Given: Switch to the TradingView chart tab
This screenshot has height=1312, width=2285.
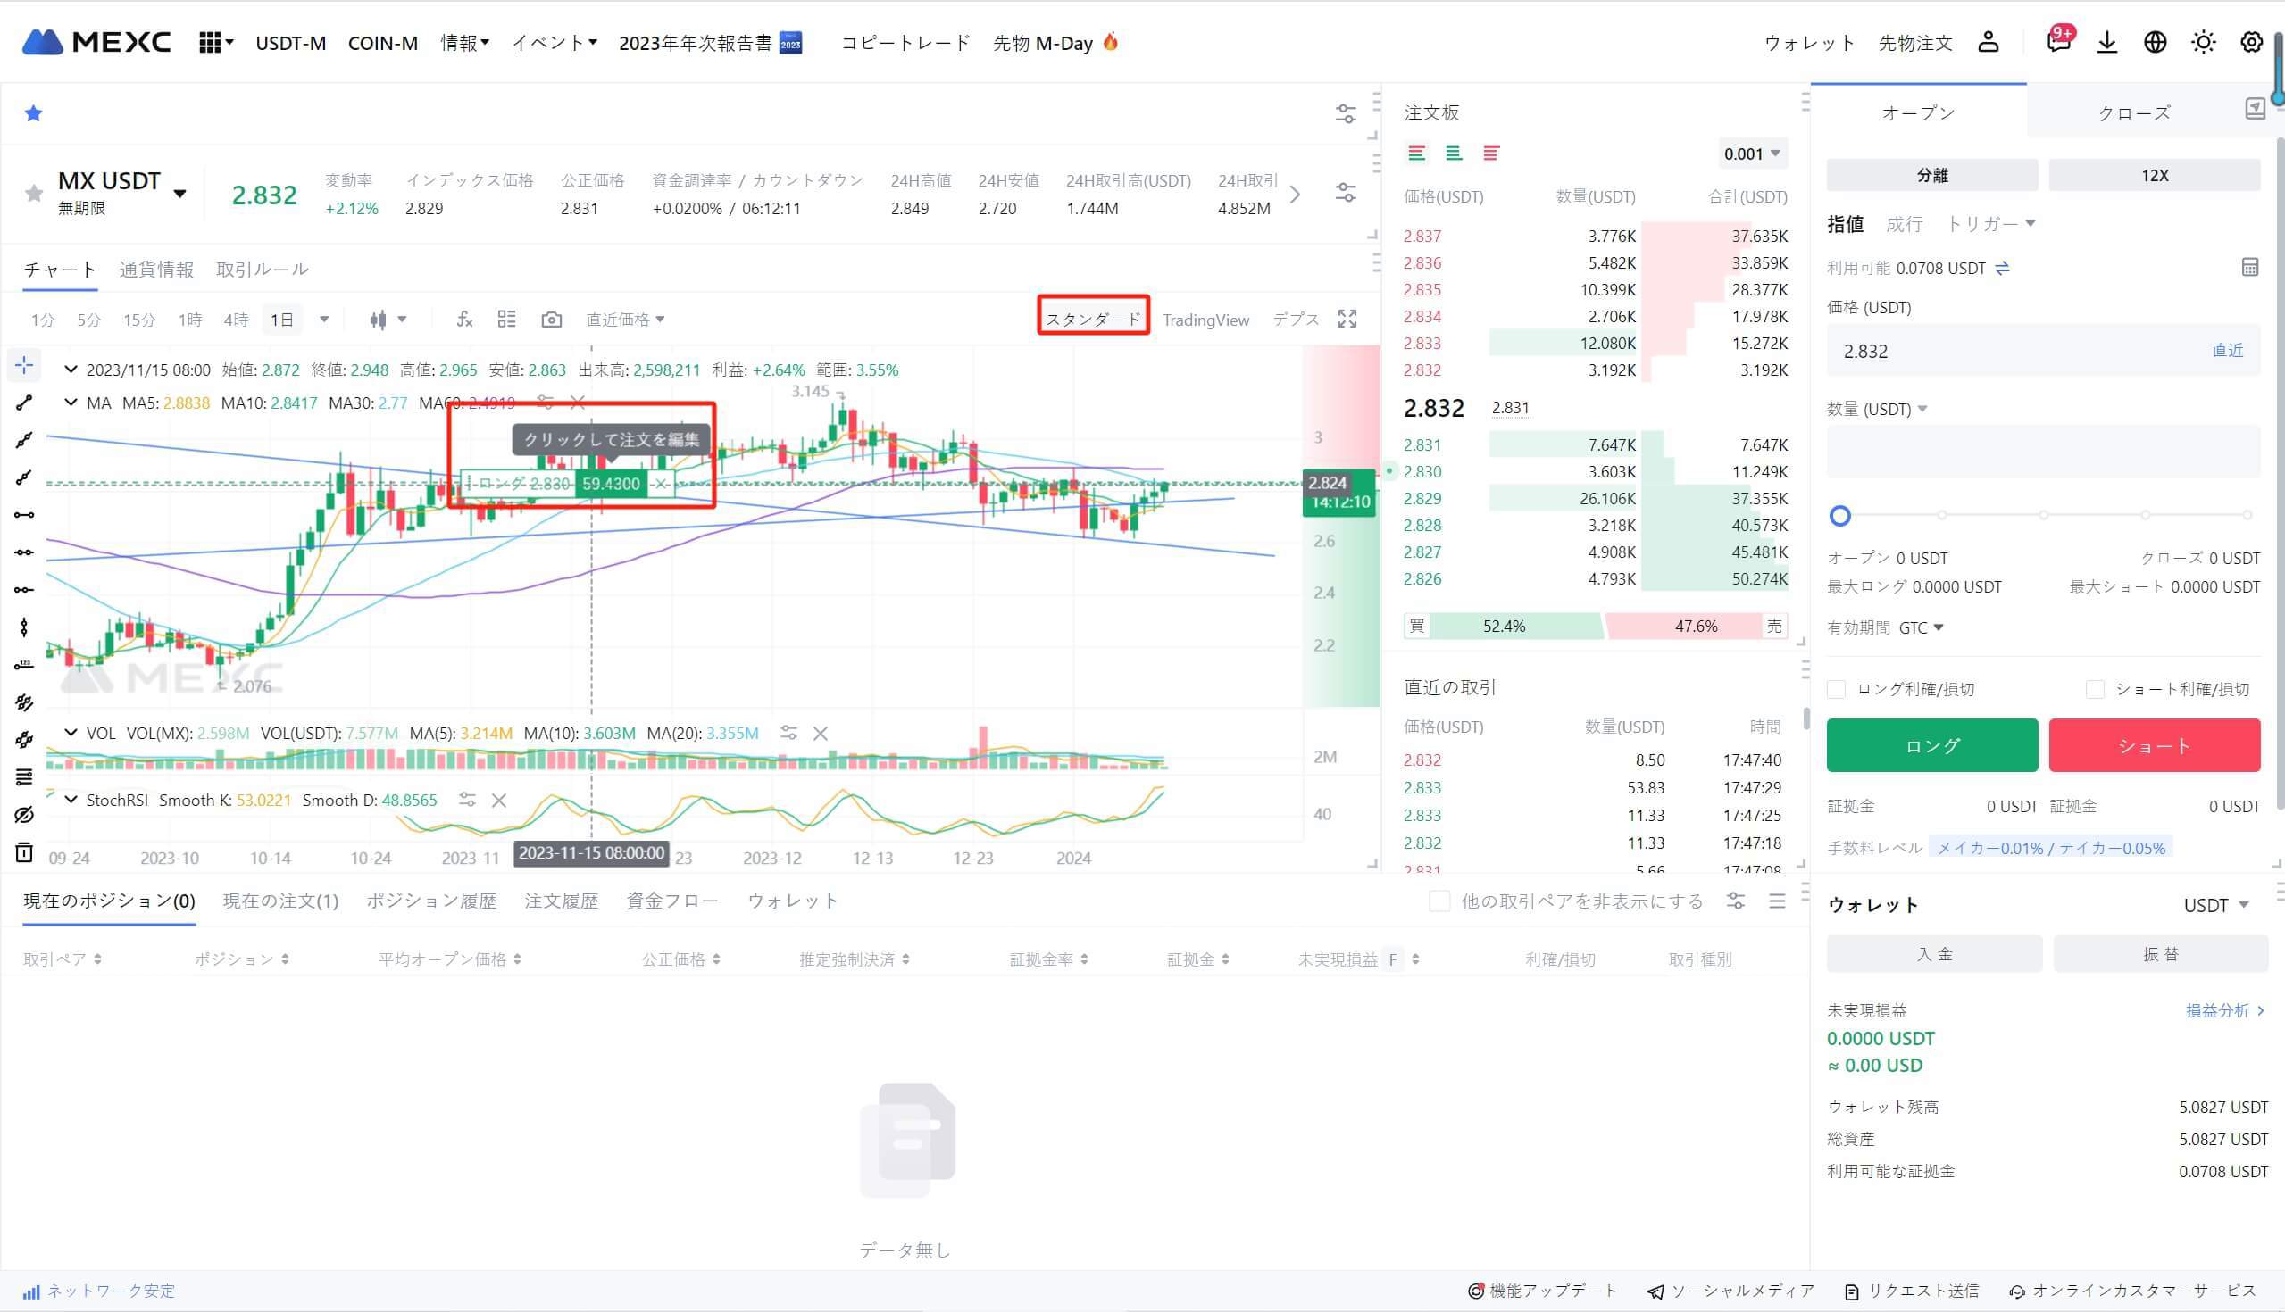Looking at the screenshot, I should tap(1206, 319).
